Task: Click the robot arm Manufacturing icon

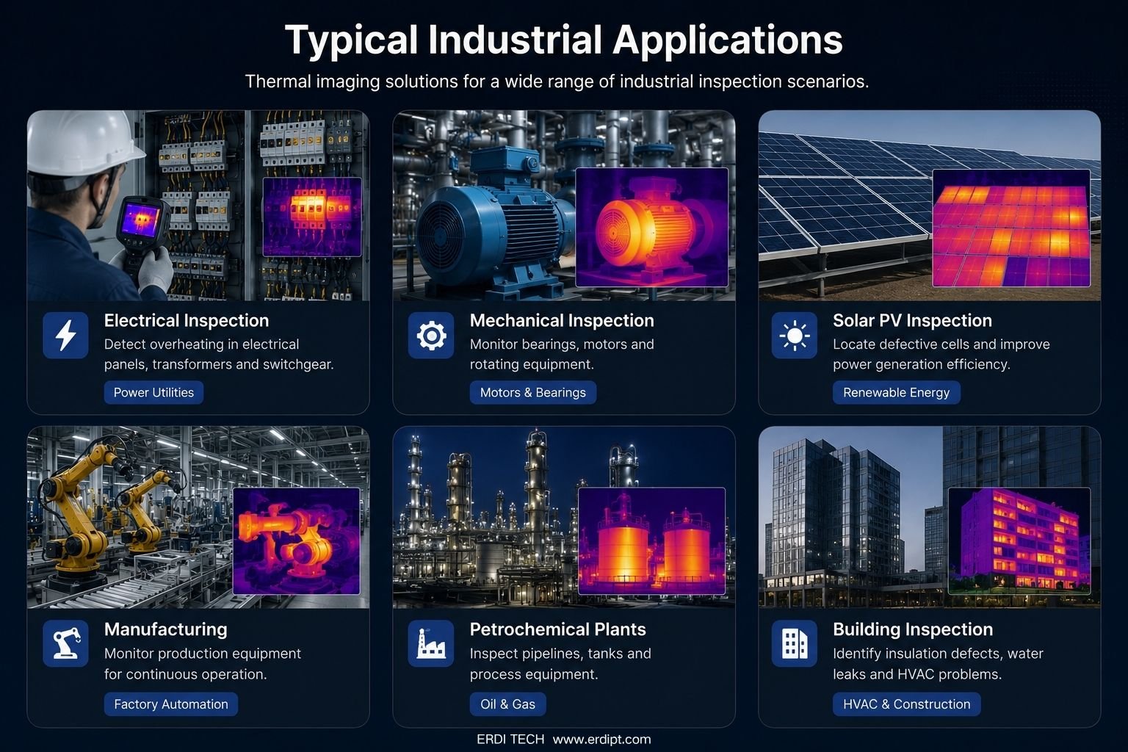Action: [x=65, y=644]
